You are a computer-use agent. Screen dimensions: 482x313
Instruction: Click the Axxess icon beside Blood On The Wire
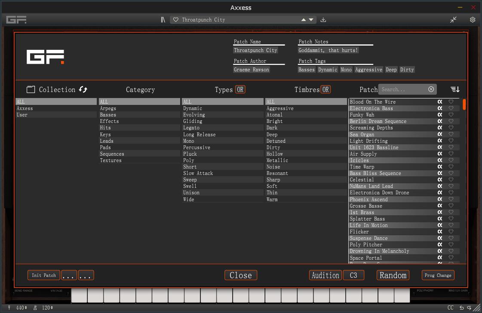(440, 102)
